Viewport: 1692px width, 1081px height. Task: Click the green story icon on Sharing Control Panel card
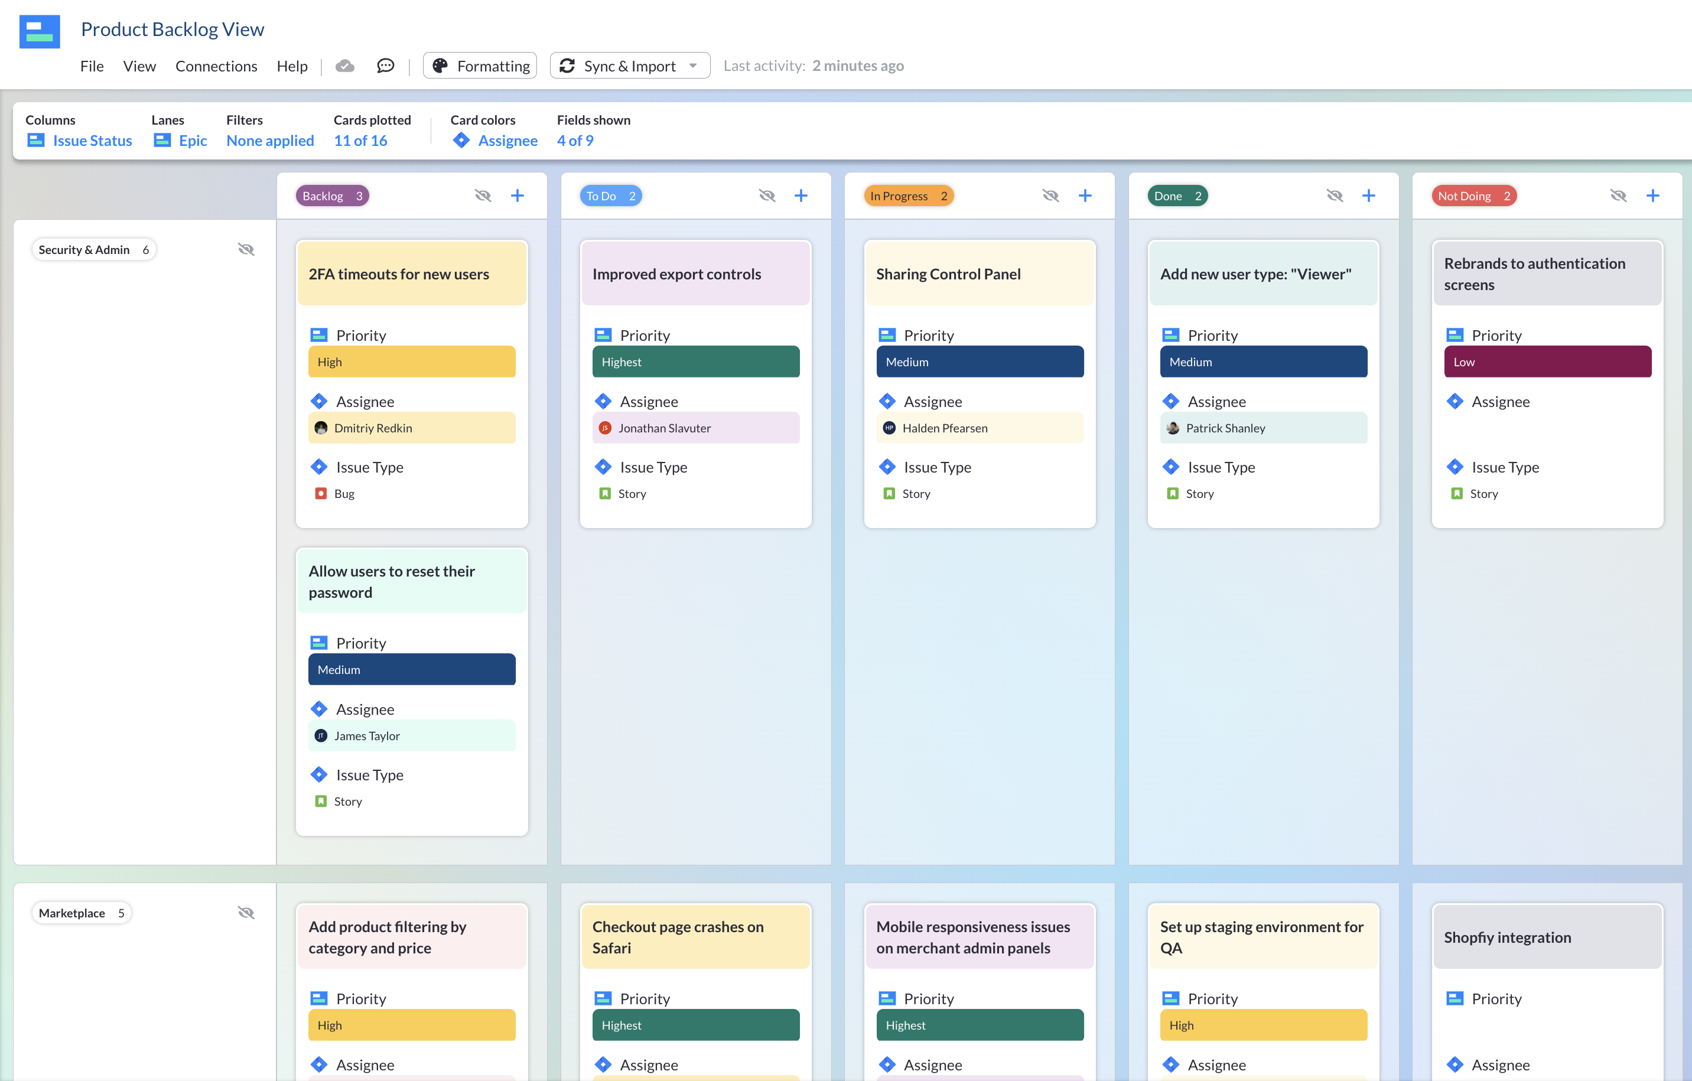pos(889,493)
